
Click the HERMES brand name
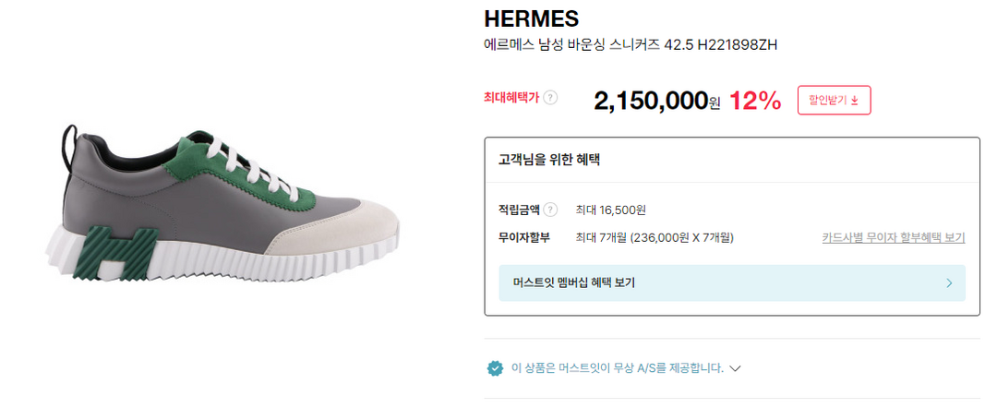point(531,18)
